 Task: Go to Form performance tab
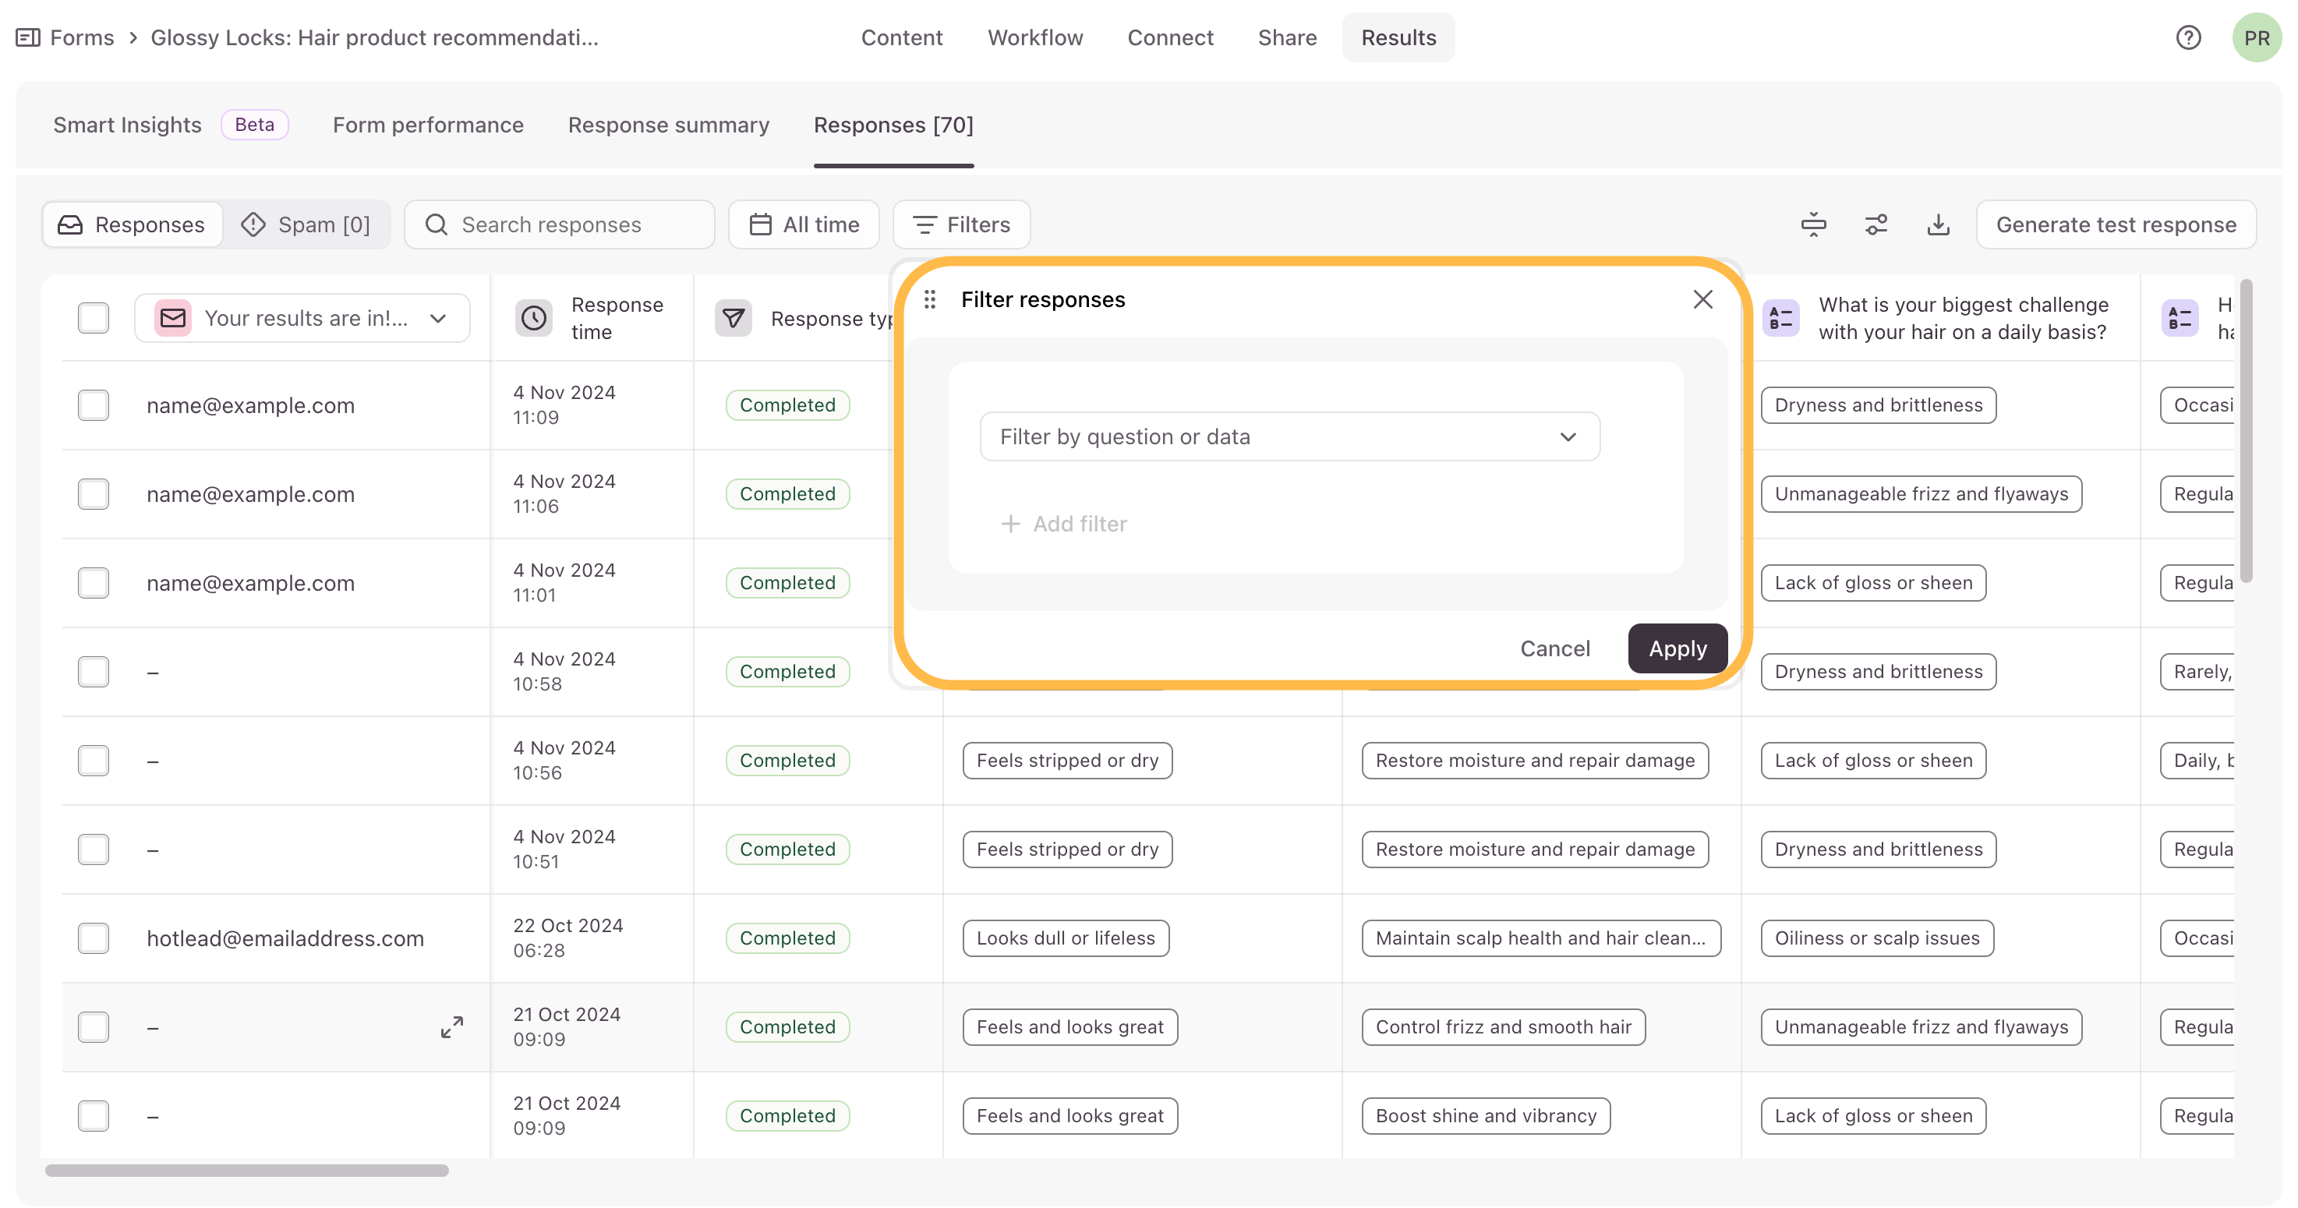point(428,125)
